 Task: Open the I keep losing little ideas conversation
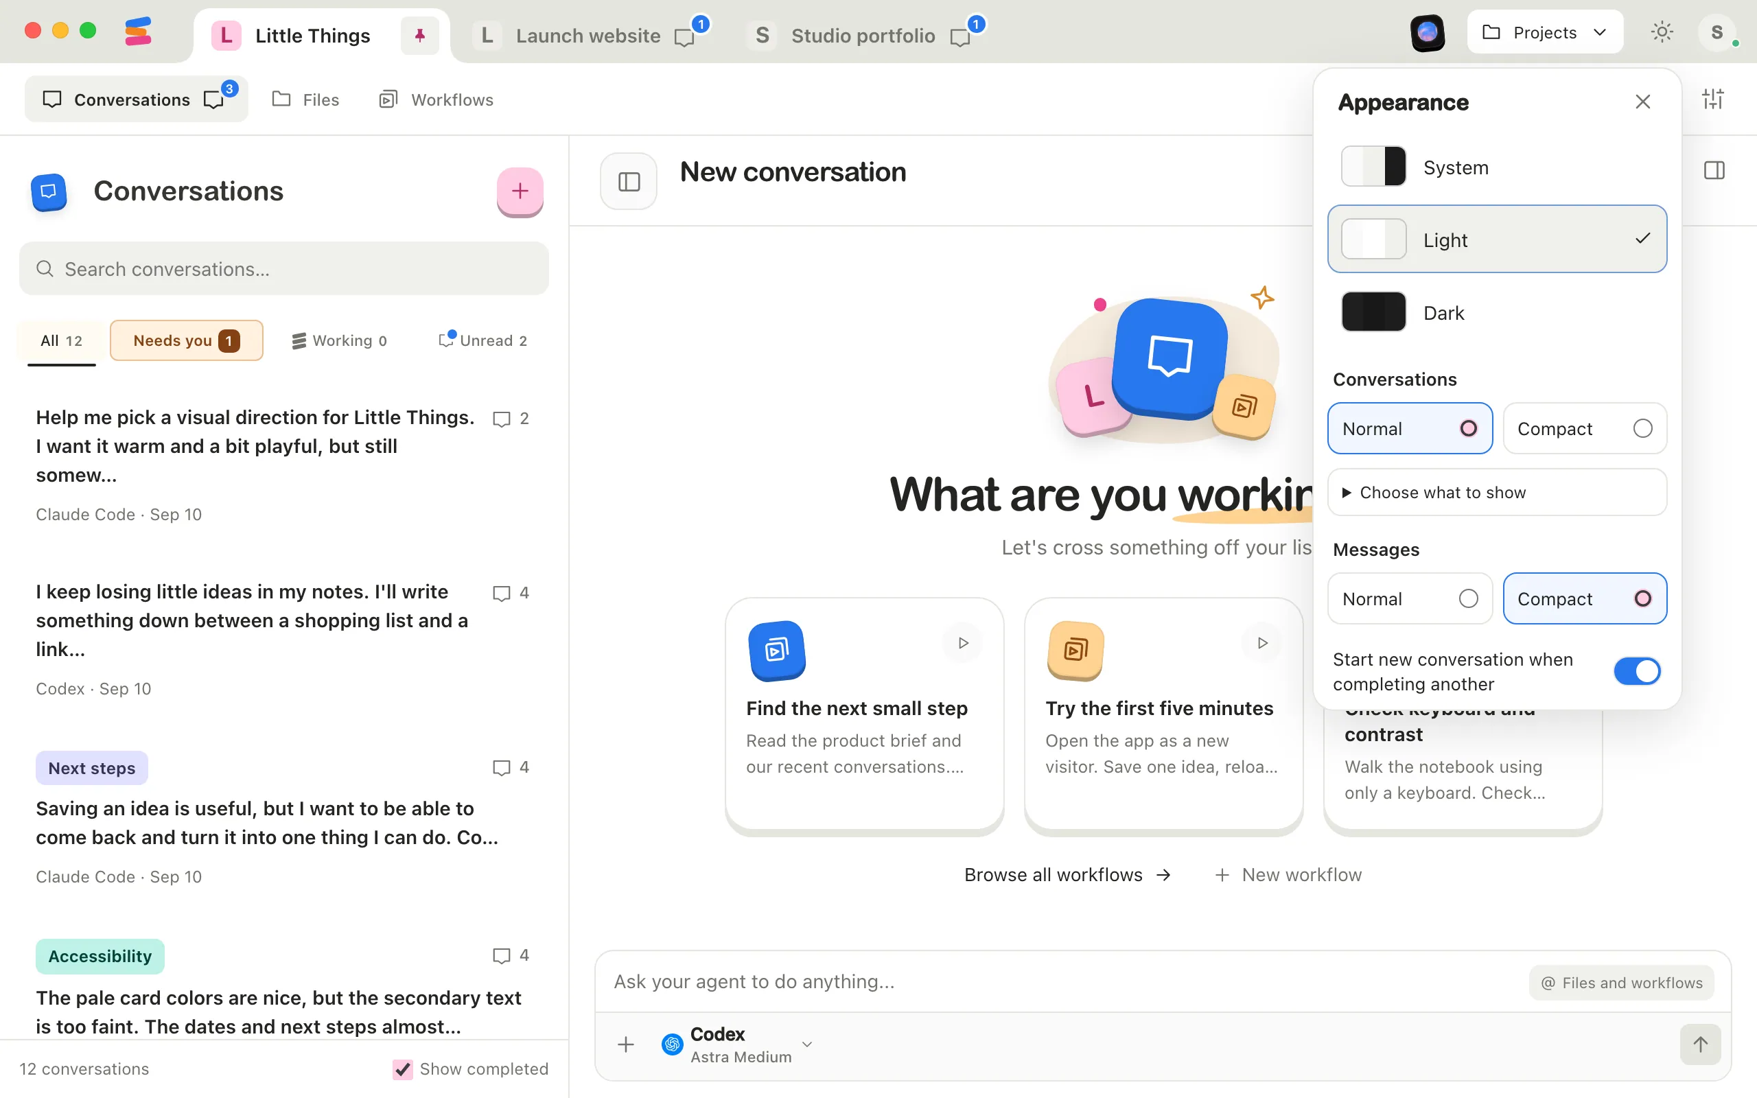click(283, 639)
